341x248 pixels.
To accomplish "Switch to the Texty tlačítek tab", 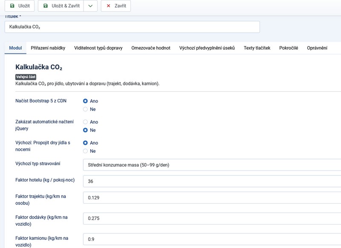I will pyautogui.click(x=257, y=48).
